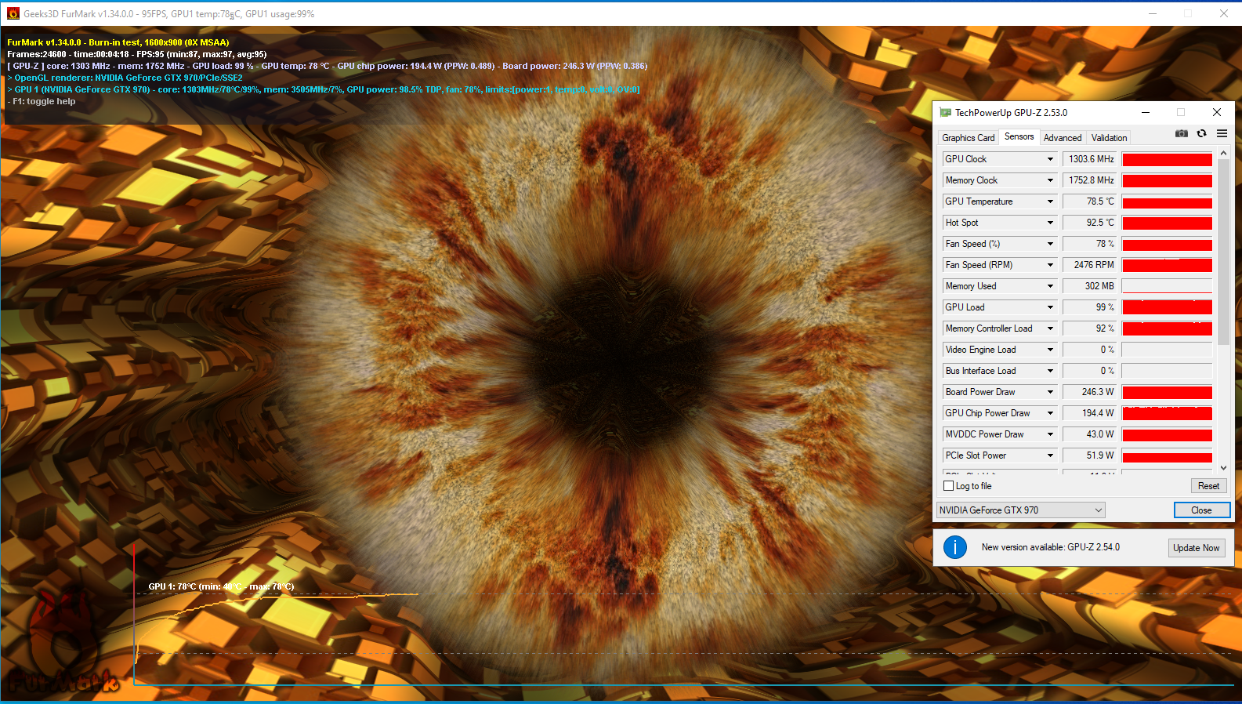This screenshot has height=704, width=1242.
Task: Open the NVIDIA GeForce GTX 970 device selector
Action: pos(1020,510)
